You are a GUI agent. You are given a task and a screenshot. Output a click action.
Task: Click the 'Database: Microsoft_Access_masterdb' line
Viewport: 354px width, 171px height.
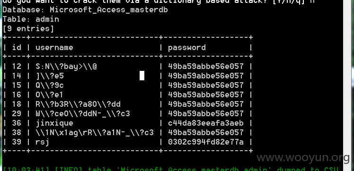click(85, 10)
